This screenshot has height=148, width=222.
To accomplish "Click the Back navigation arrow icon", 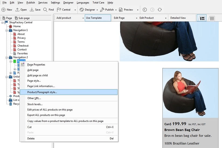I will 145,10.
